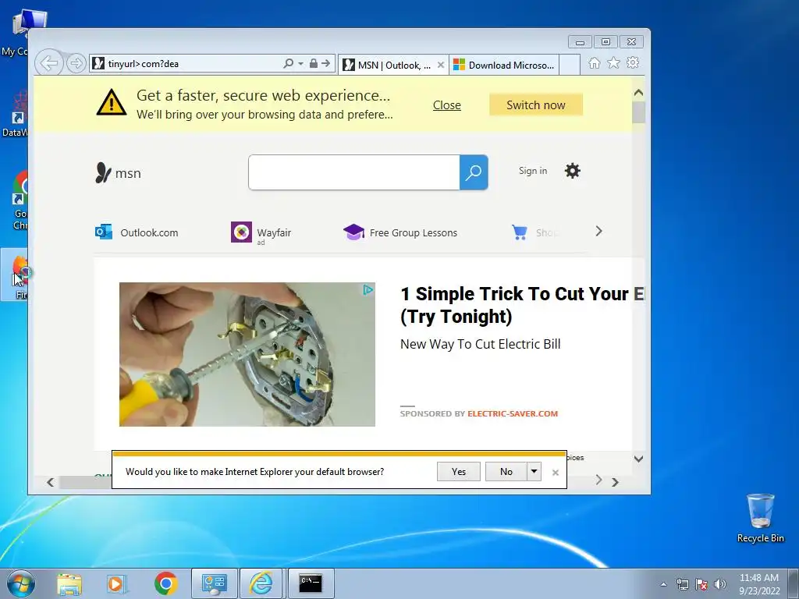Screen dimensions: 799x599
Task: Open the 1 Simple Trick ad headline
Action: click(522, 305)
